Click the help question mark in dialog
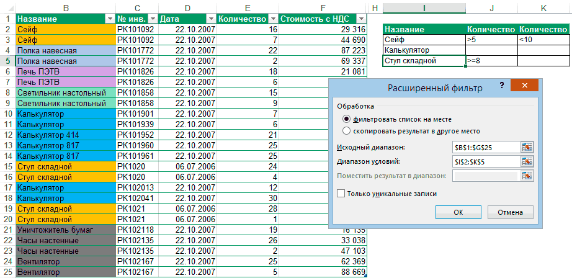This screenshot has height=278, width=572. (x=500, y=86)
